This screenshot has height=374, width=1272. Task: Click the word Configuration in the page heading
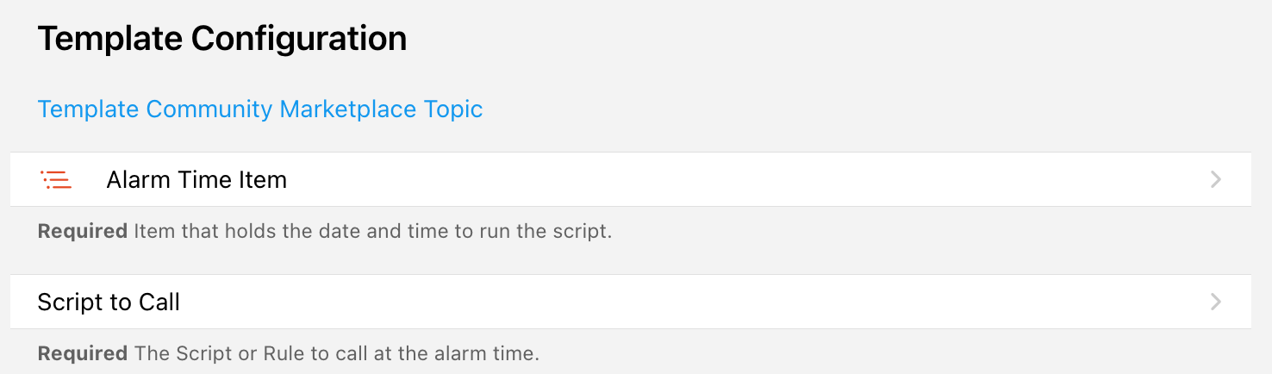tap(298, 40)
